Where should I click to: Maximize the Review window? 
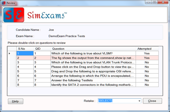tap(155, 2)
